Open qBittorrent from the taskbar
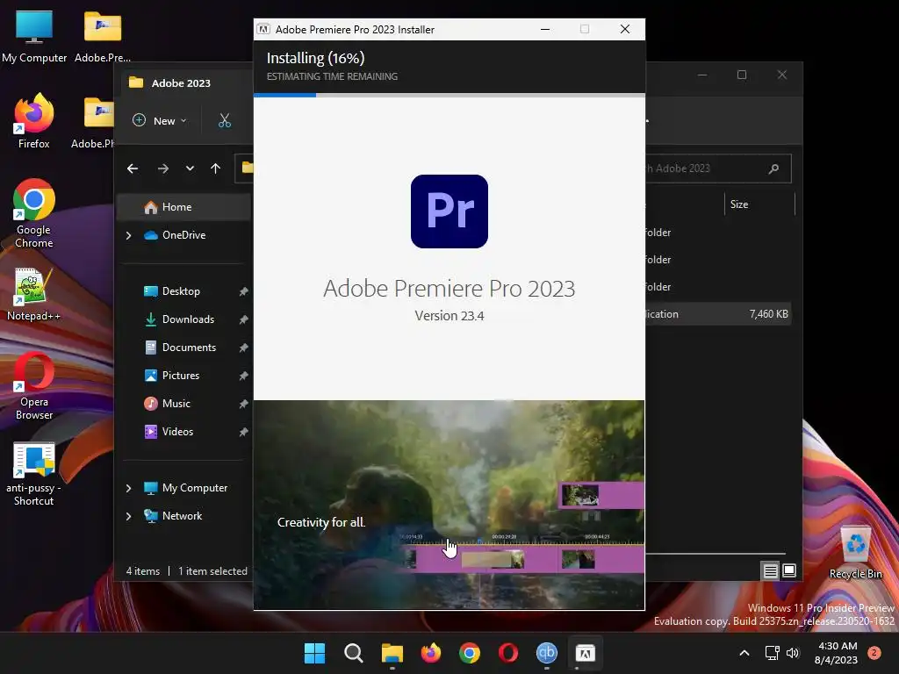This screenshot has width=899, height=674. click(x=546, y=653)
